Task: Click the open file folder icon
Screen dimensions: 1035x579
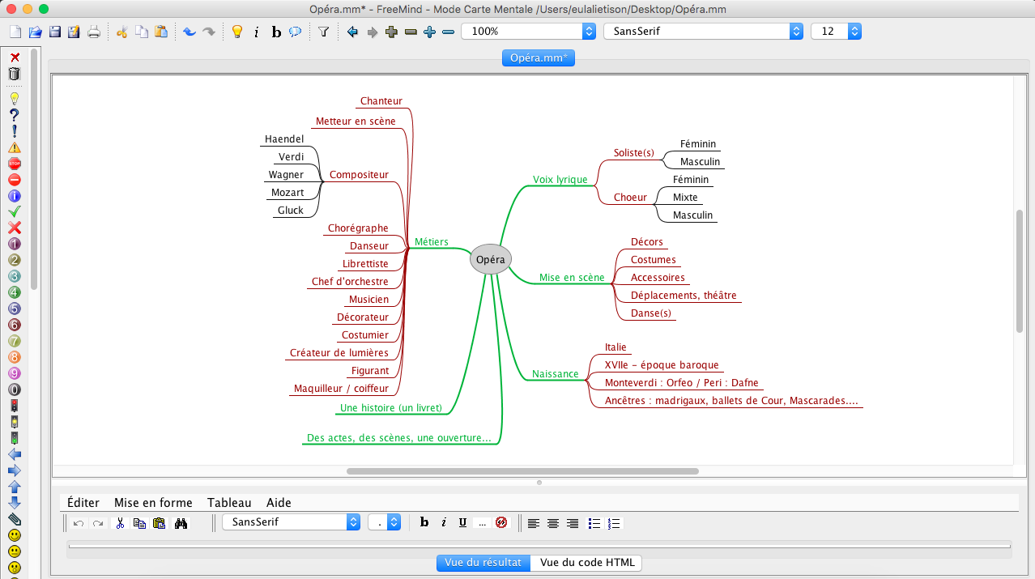Action: coord(35,32)
